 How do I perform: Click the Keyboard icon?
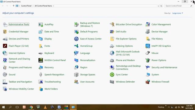click(x=41, y=53)
